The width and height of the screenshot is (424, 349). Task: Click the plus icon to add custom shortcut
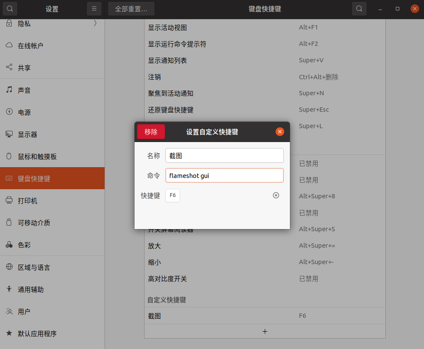265,331
